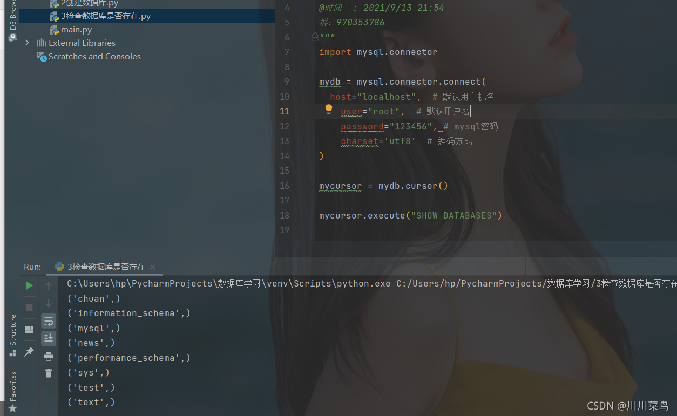Image resolution: width=677 pixels, height=416 pixels.
Task: Click the Restore Layout icon in Run panel
Action: [x=30, y=330]
